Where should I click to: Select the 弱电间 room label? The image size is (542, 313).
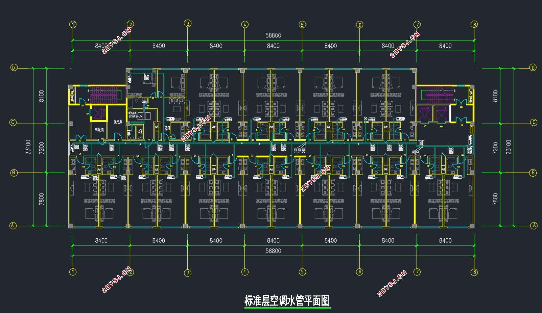(x=99, y=130)
